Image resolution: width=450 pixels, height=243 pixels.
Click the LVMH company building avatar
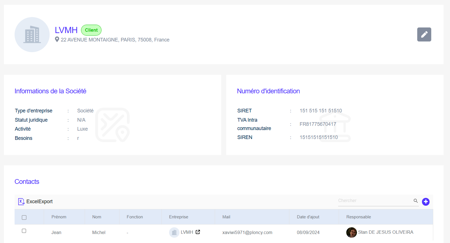pos(32,34)
